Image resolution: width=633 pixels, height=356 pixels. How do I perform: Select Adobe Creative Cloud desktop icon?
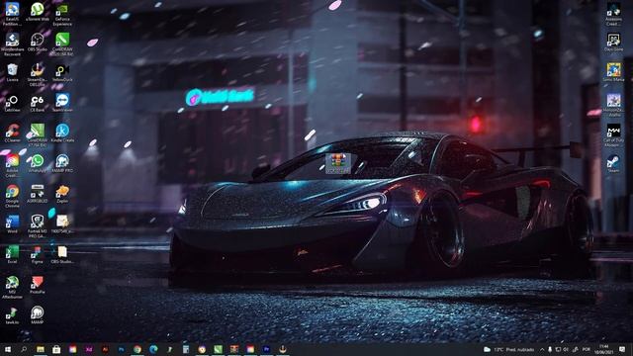(12, 165)
